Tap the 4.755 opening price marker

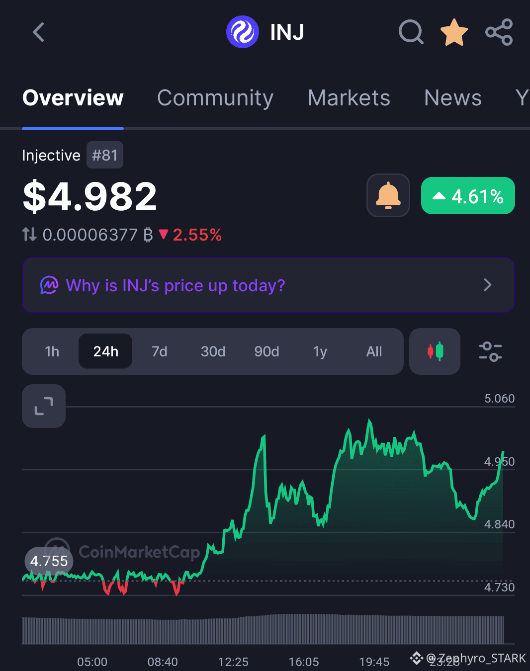click(x=49, y=561)
